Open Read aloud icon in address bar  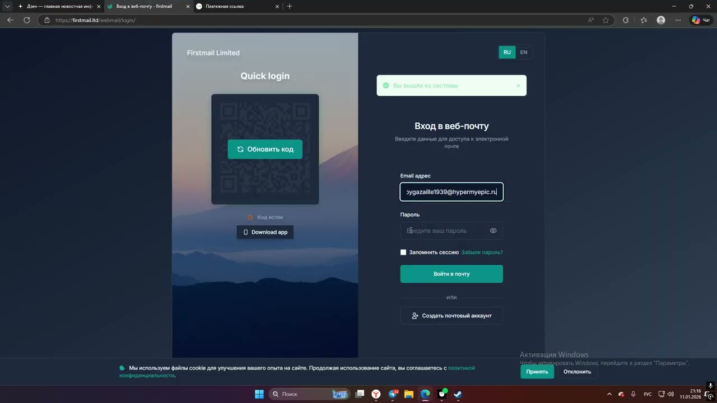(591, 20)
